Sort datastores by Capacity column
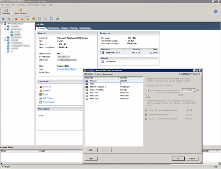This screenshot has width=221, height=169. [x=132, y=49]
